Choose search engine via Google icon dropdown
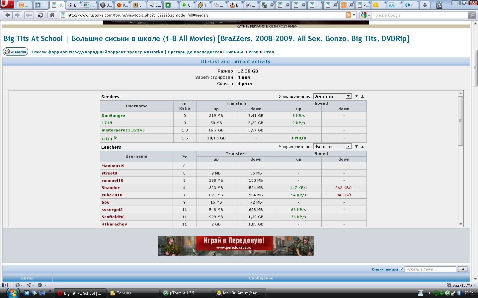 (x=365, y=15)
